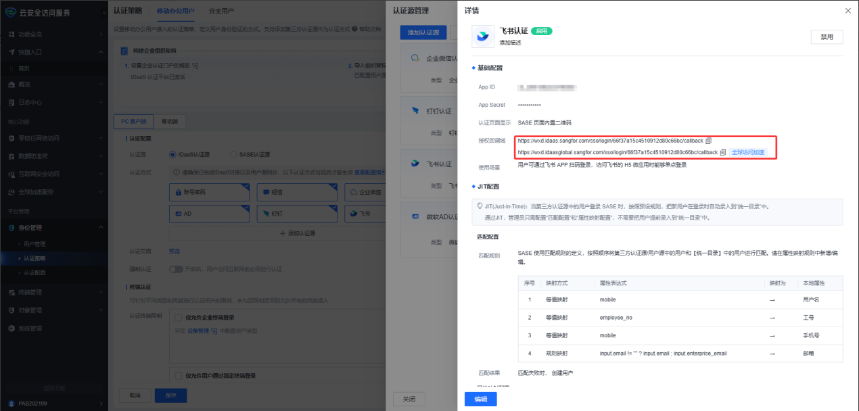Check 仅允许企业终端登录 checkbox
This screenshot has height=411, width=859.
click(179, 317)
